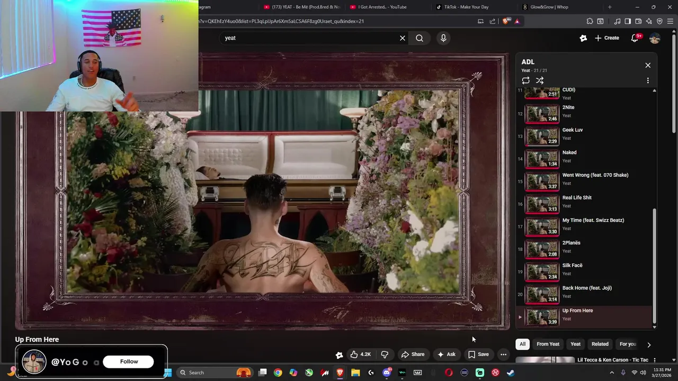
Task: Open browser extensions puzzle icon
Action: tap(590, 21)
